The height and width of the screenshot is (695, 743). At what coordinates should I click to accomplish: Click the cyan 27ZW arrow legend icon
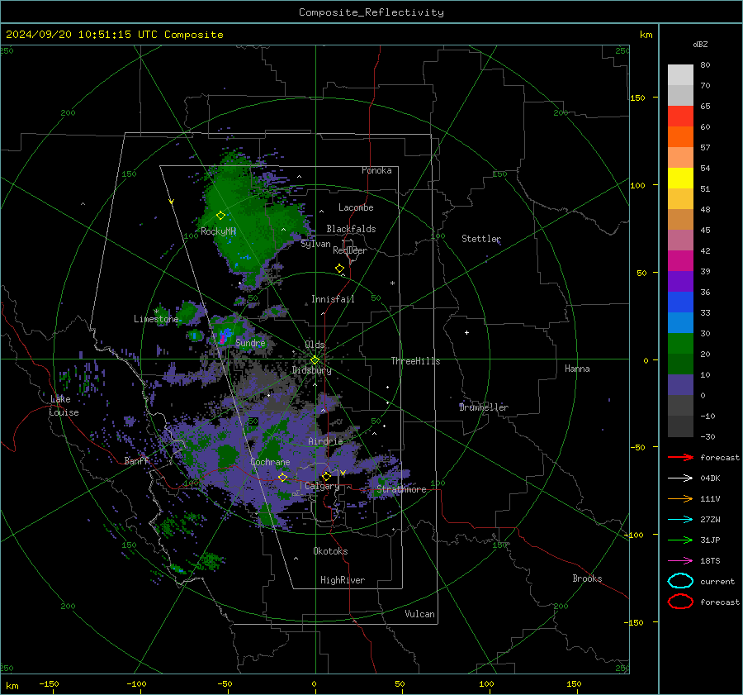680,520
